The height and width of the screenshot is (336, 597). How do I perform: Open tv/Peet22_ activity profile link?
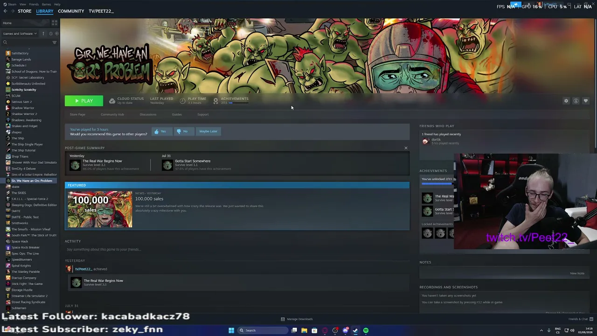click(x=83, y=269)
